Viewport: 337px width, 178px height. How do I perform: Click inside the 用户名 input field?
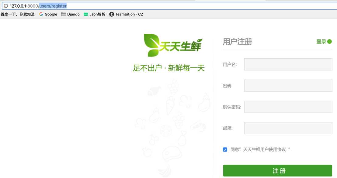288,64
